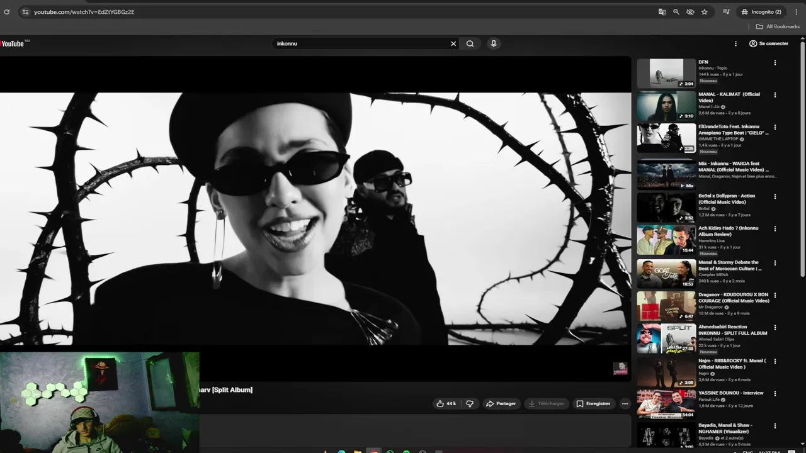Click the Split Album video title text
The height and width of the screenshot is (453, 806).
pos(226,390)
